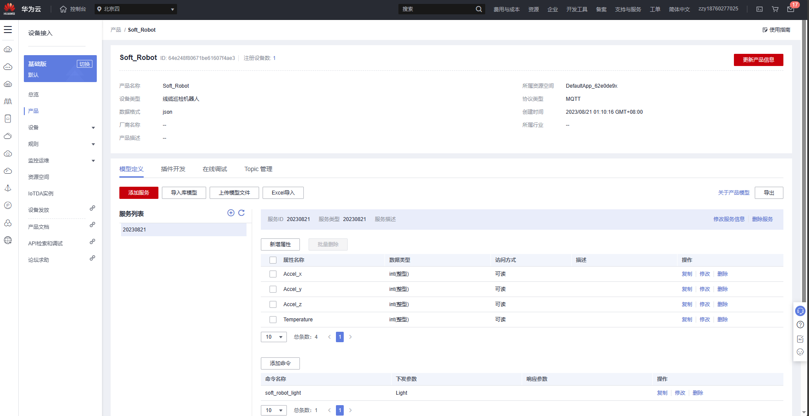The height and width of the screenshot is (416, 809).
Task: Add service using plus icon beside 服务列表
Action: (231, 213)
